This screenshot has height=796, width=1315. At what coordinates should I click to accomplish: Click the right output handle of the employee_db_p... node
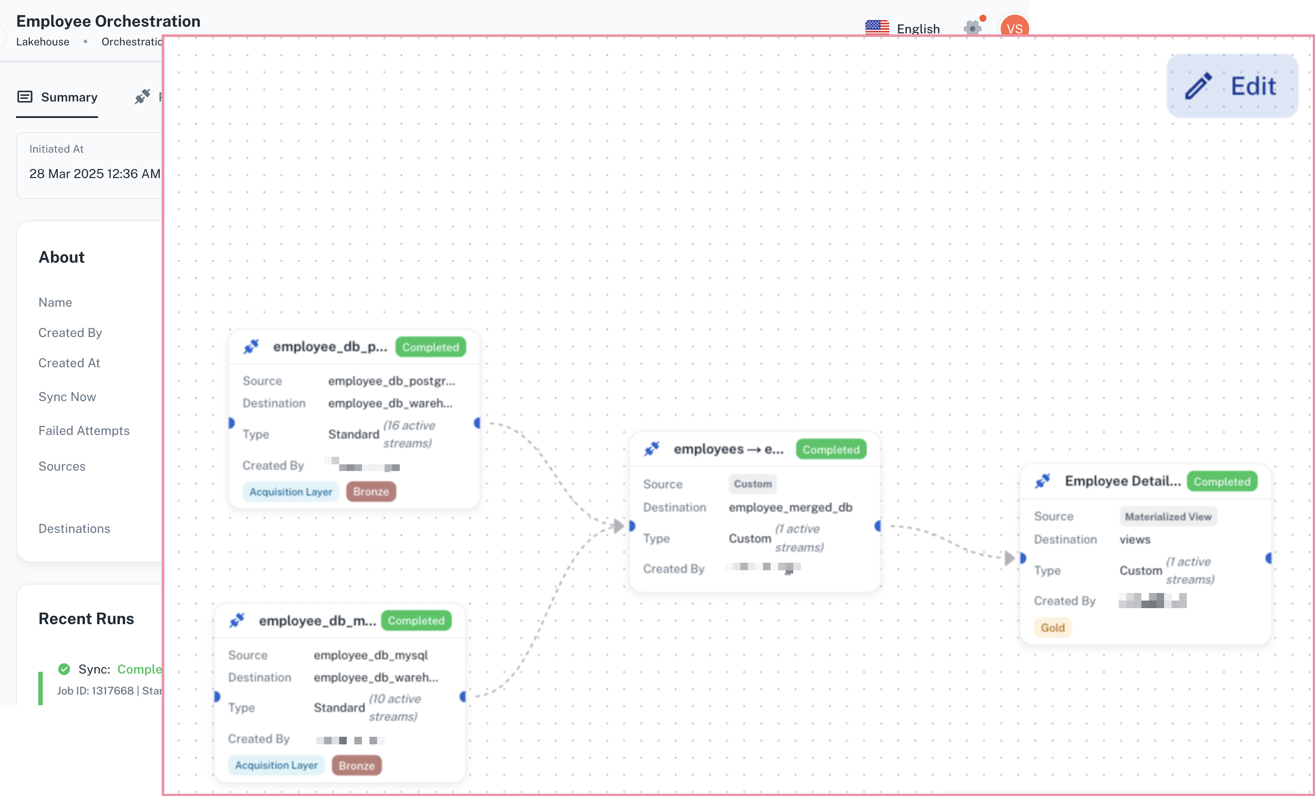coord(477,423)
